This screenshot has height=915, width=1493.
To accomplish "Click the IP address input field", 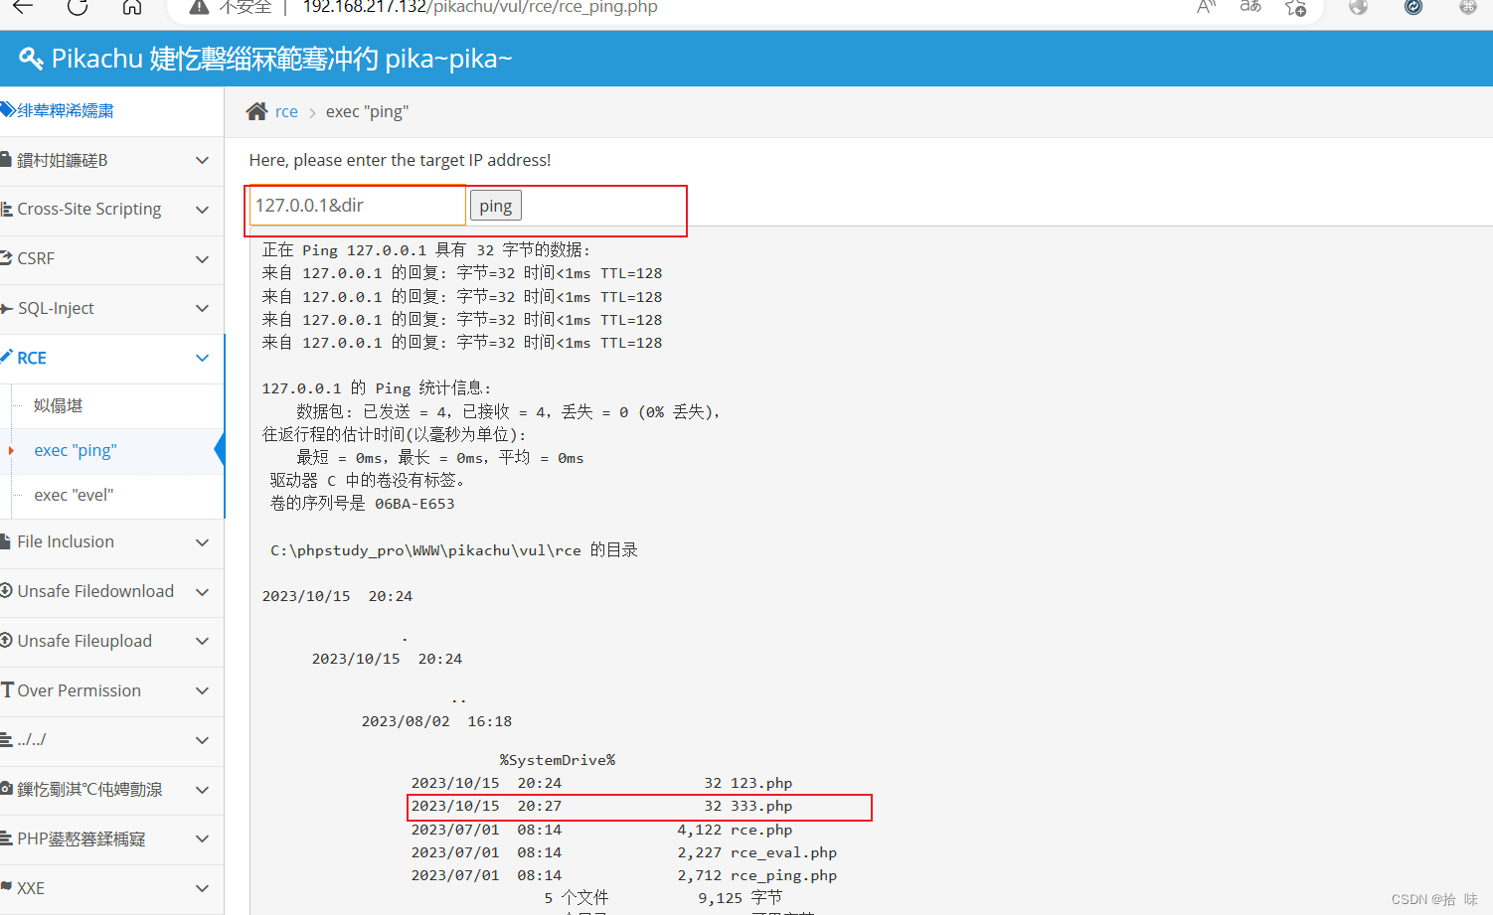I will (x=356, y=205).
